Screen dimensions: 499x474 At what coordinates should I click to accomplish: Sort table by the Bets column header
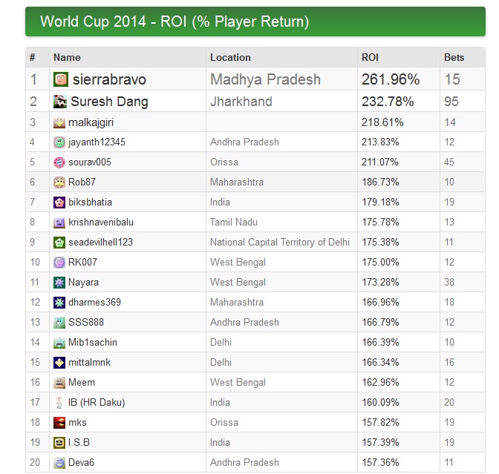[454, 58]
